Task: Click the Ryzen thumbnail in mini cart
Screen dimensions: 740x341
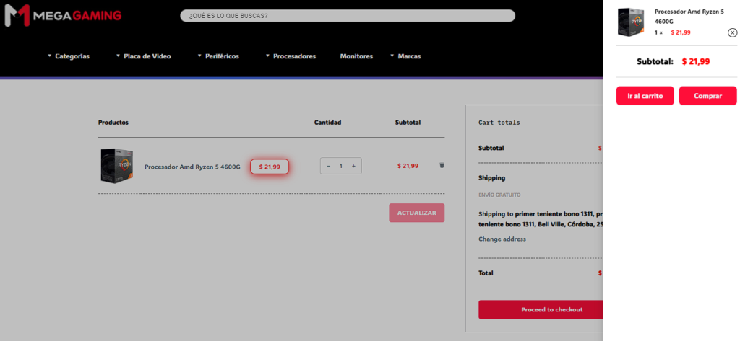Action: (631, 22)
